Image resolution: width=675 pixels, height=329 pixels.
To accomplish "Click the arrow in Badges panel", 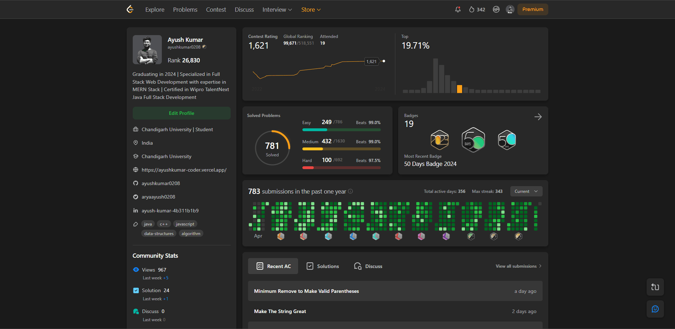I will tap(538, 117).
